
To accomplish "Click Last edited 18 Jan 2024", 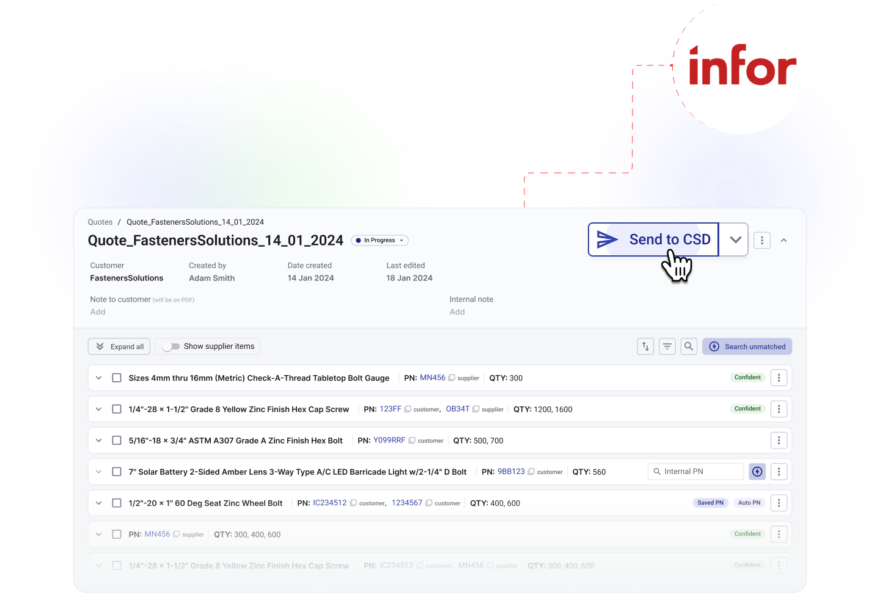I will click(x=409, y=278).
